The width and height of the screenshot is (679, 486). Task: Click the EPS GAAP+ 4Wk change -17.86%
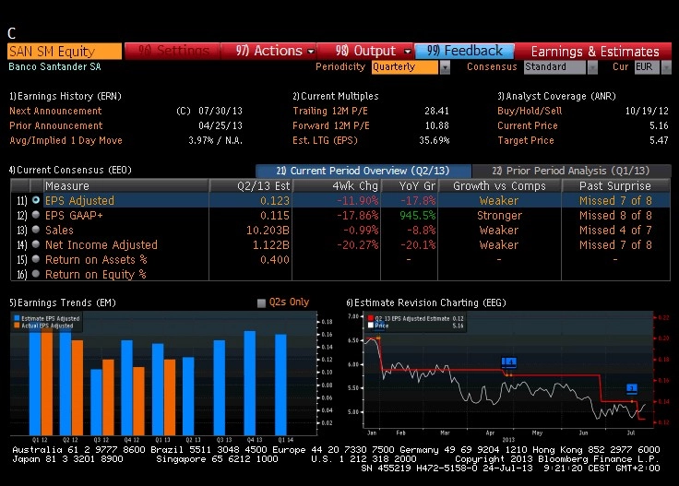(357, 216)
